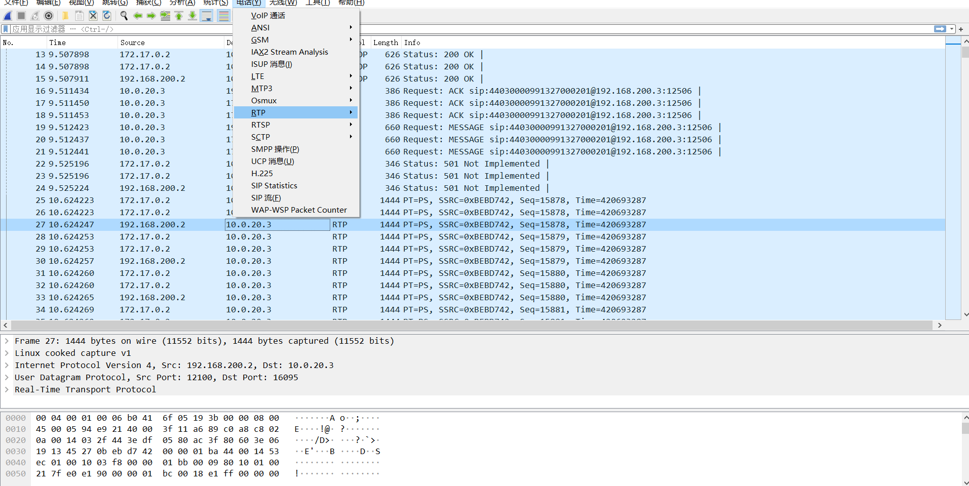The width and height of the screenshot is (969, 486).
Task: Open ISUP 消息 menu item
Action: 296,64
